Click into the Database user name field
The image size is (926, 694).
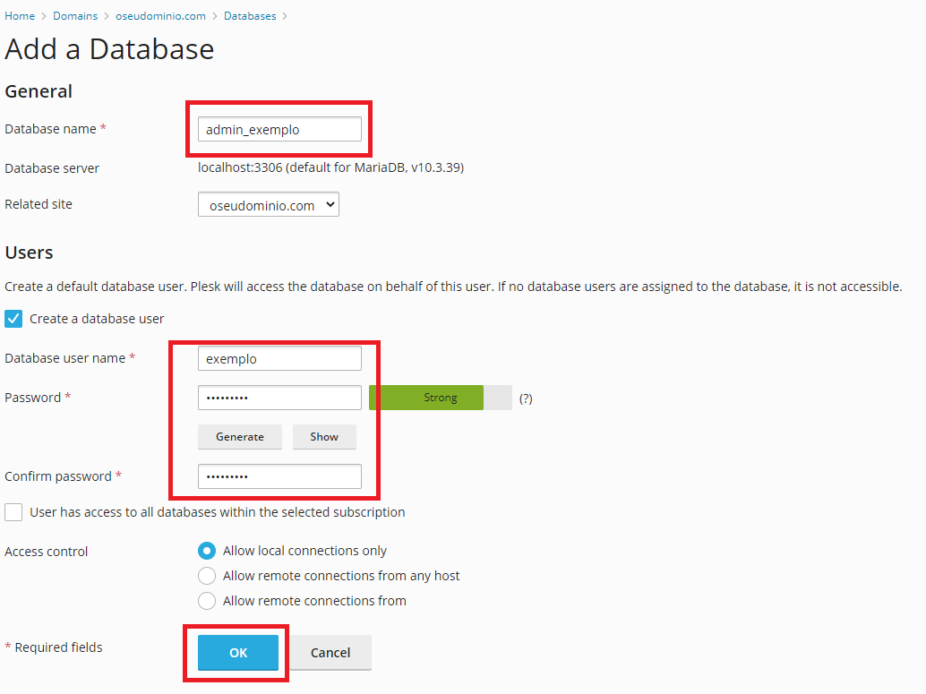click(x=279, y=358)
